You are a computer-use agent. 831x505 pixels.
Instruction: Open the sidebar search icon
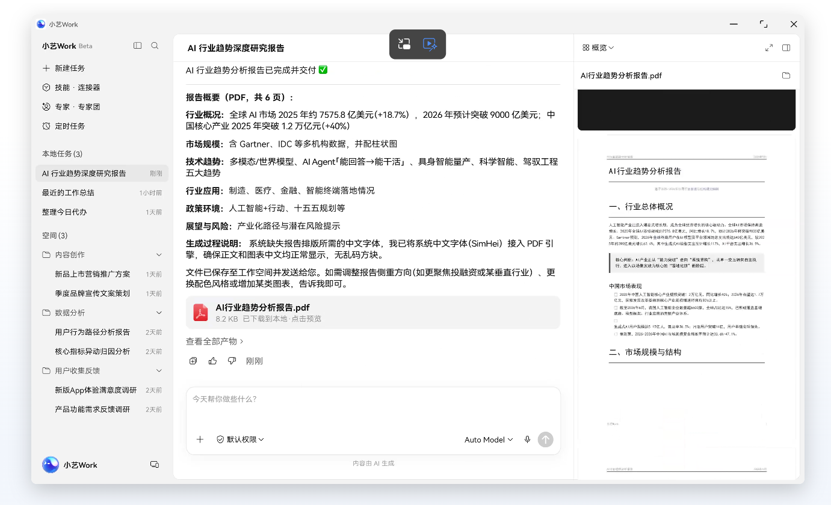point(155,46)
